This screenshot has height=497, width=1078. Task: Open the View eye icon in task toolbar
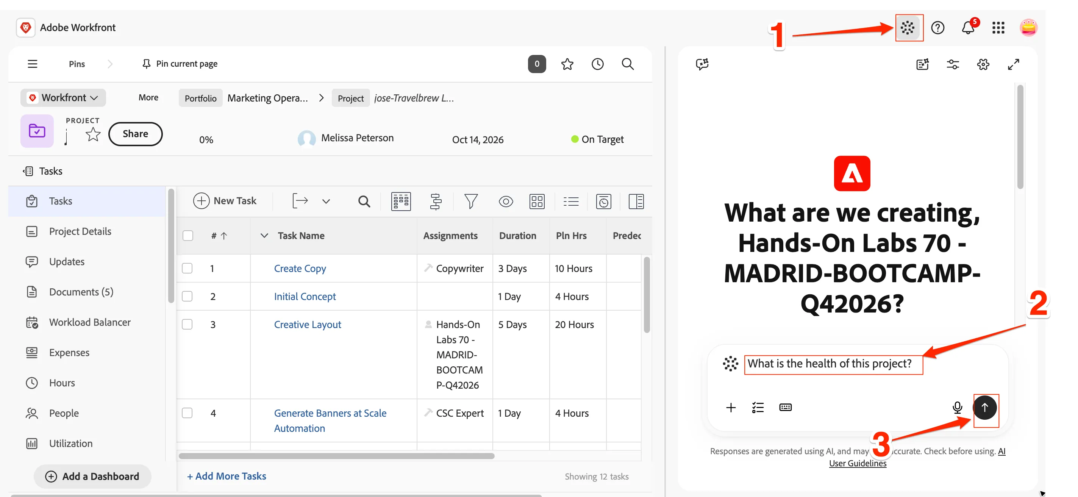coord(506,201)
